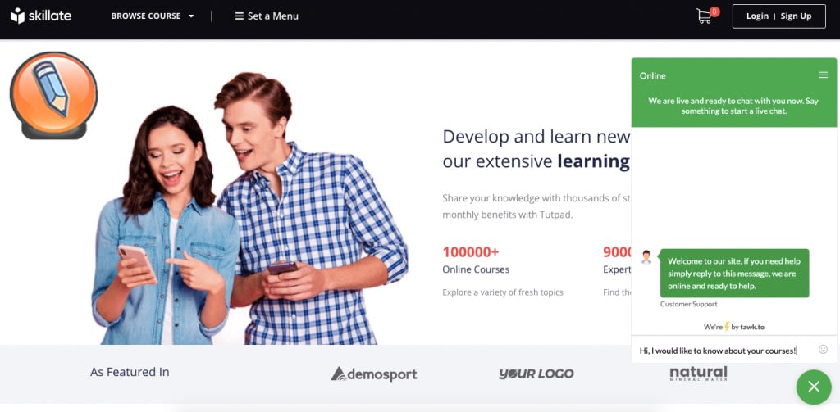Image resolution: width=840 pixels, height=412 pixels.
Task: Close the chat with green X button
Action: tap(814, 387)
